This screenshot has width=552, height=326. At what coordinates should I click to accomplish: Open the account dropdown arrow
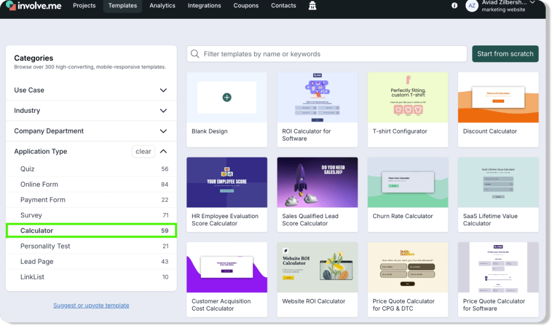[x=532, y=3]
